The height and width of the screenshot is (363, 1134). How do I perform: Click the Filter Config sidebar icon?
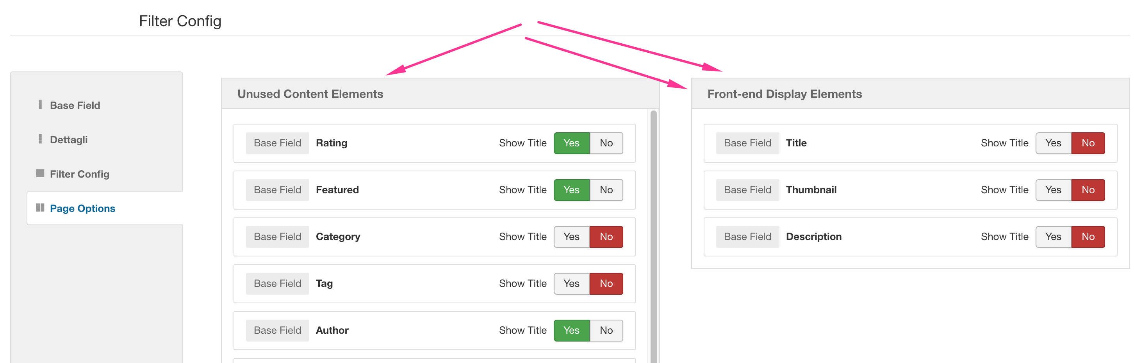point(40,173)
